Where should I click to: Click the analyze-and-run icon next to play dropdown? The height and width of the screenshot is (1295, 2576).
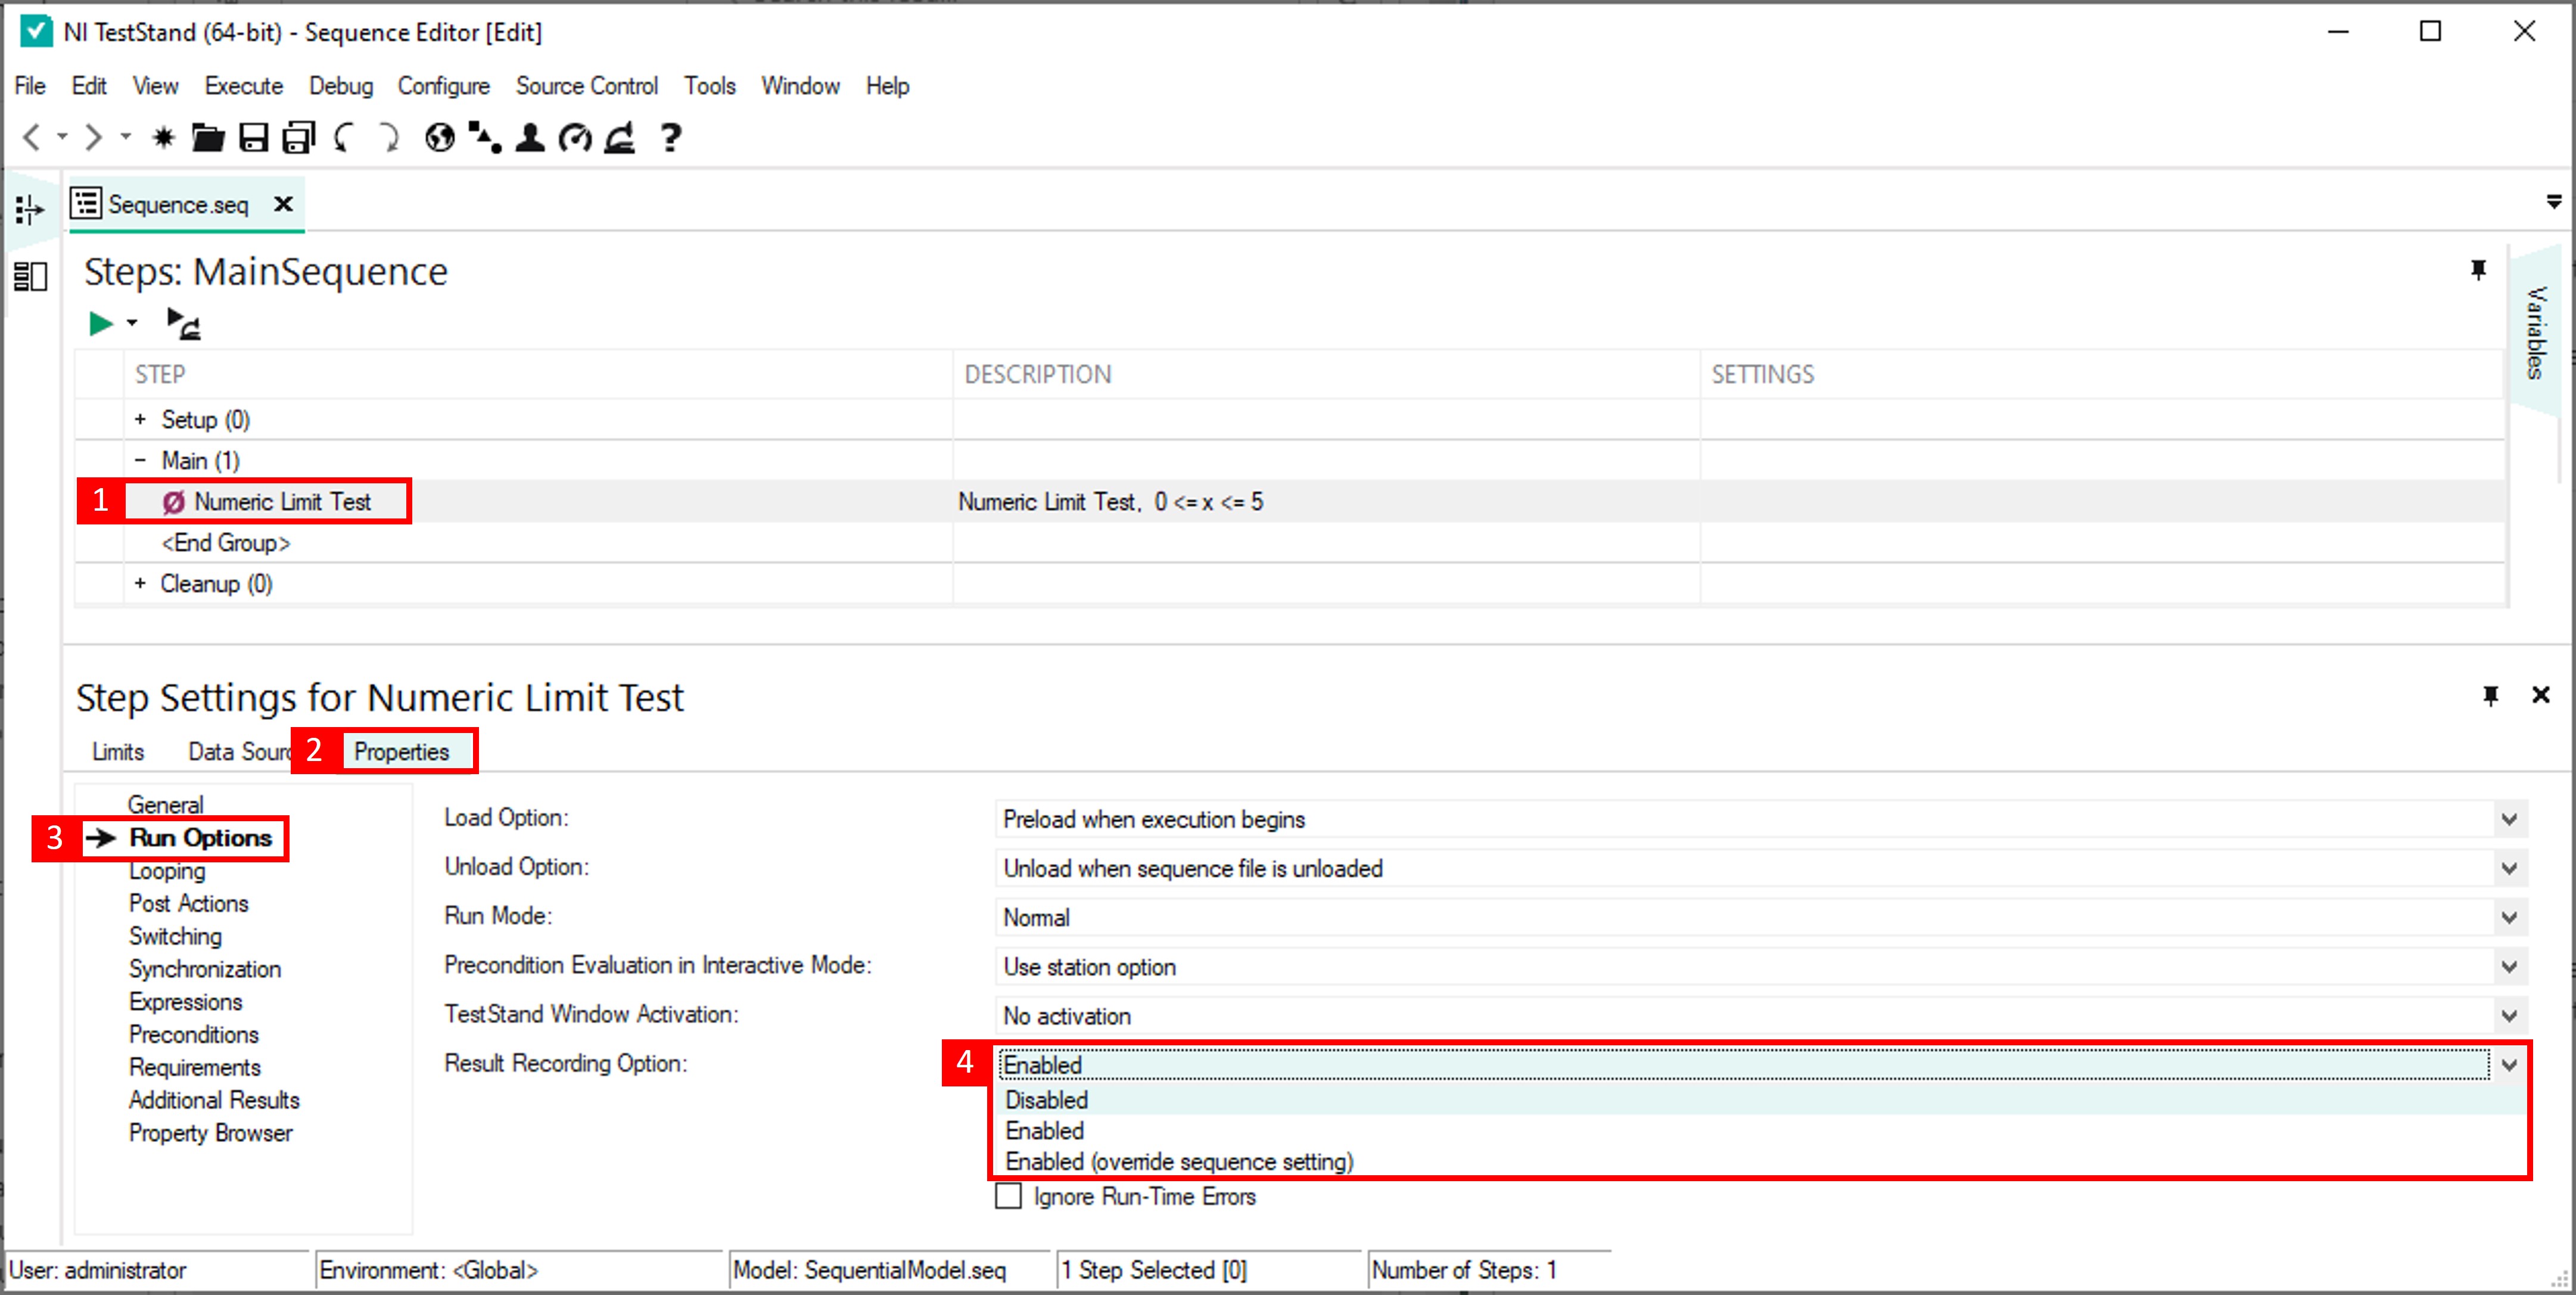click(x=184, y=323)
